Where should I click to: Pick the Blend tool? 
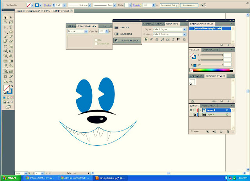[x=11, y=65]
